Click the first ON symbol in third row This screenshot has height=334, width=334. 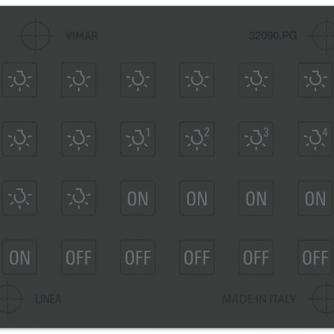click(138, 198)
